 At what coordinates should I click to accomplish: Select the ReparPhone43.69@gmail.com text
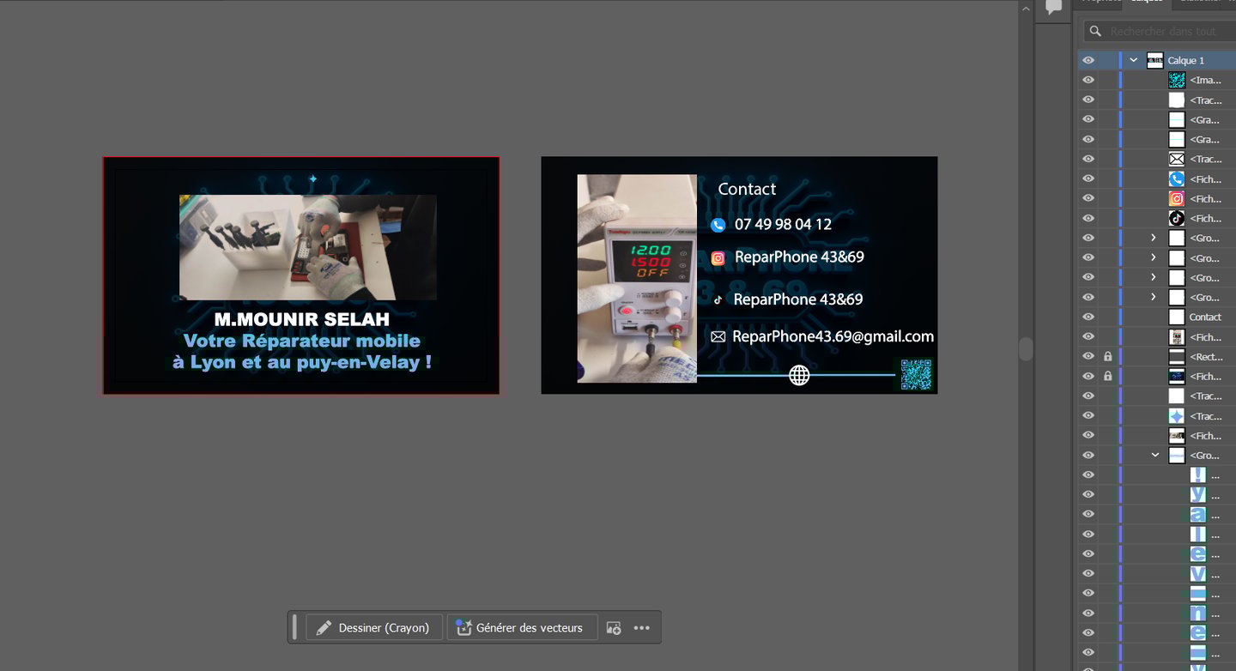tap(833, 336)
